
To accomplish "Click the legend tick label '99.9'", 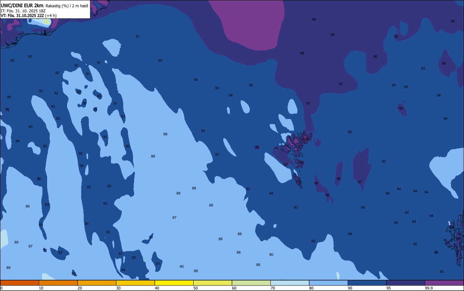I will [x=429, y=288].
